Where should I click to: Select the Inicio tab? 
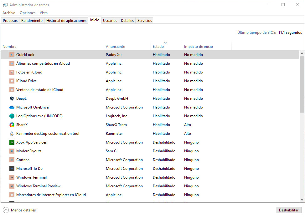95,20
